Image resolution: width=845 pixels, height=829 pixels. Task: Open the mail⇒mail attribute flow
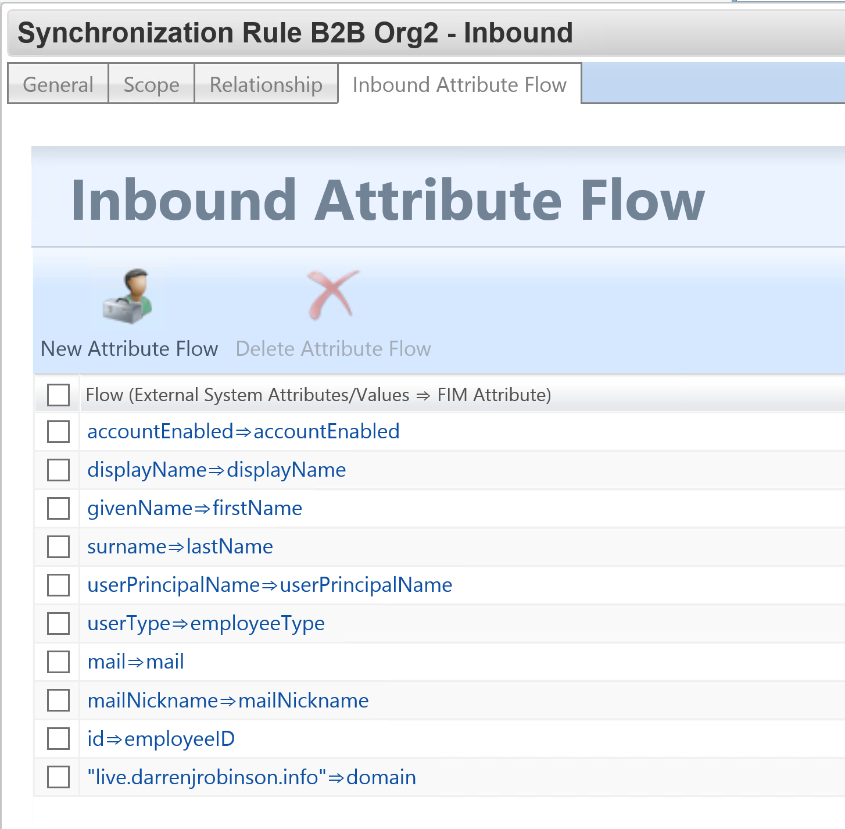[x=135, y=662]
